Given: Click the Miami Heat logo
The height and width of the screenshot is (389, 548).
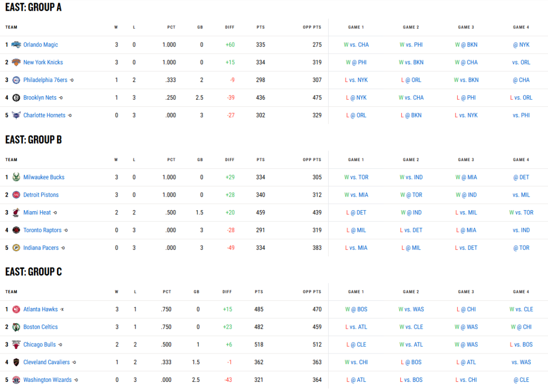Looking at the screenshot, I should (16, 212).
